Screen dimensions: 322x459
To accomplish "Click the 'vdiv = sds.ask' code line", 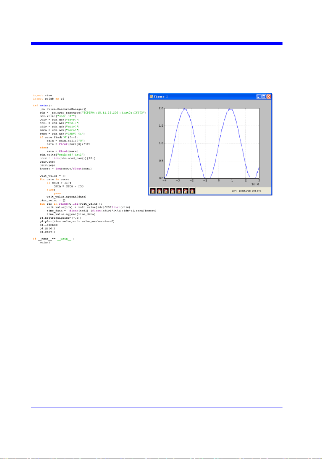I will point(59,120).
